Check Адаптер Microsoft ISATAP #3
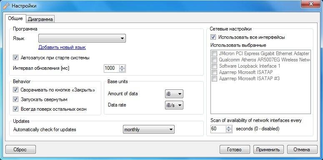Viewport: 323px width, 160px height. tap(215, 79)
